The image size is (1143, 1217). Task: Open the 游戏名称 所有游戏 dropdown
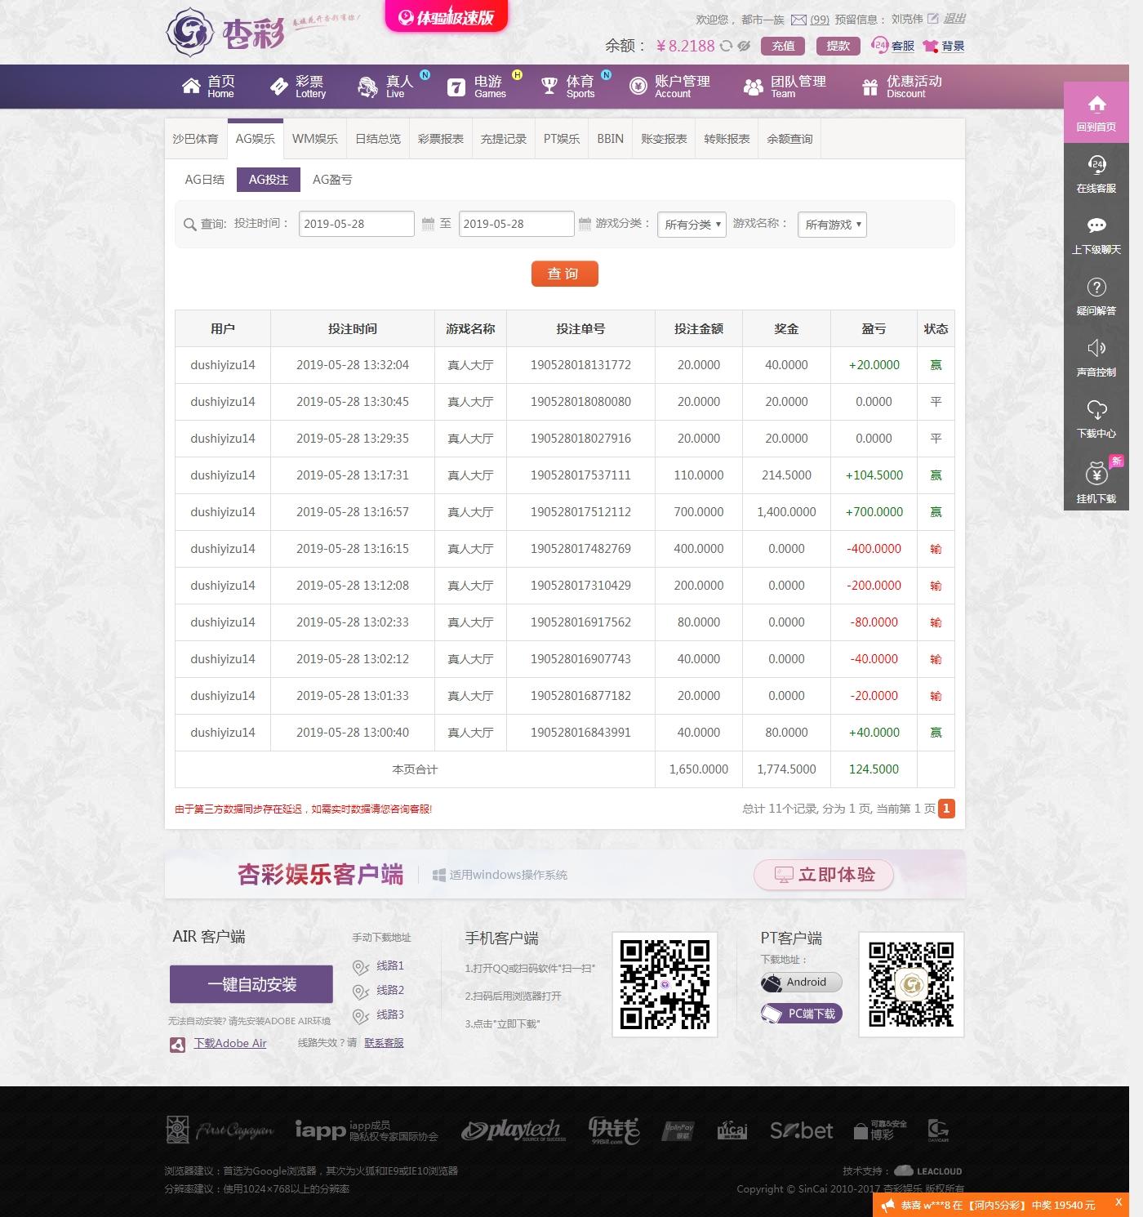click(832, 225)
